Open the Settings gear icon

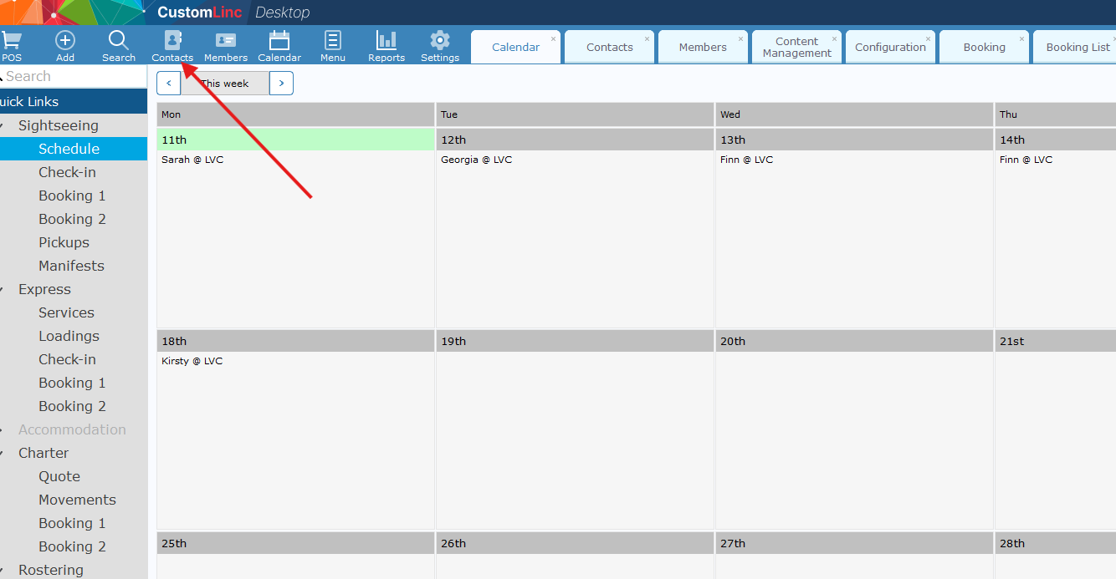click(440, 45)
